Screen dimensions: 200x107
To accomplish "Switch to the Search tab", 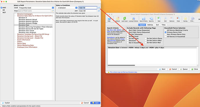I will click(142, 25).
